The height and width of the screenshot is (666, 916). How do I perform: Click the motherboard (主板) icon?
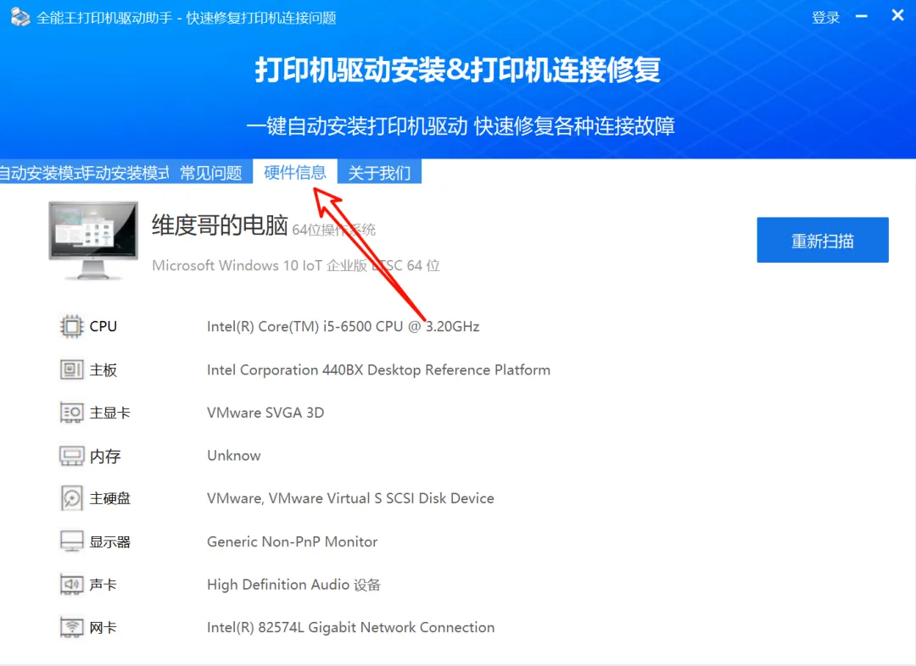click(x=71, y=369)
